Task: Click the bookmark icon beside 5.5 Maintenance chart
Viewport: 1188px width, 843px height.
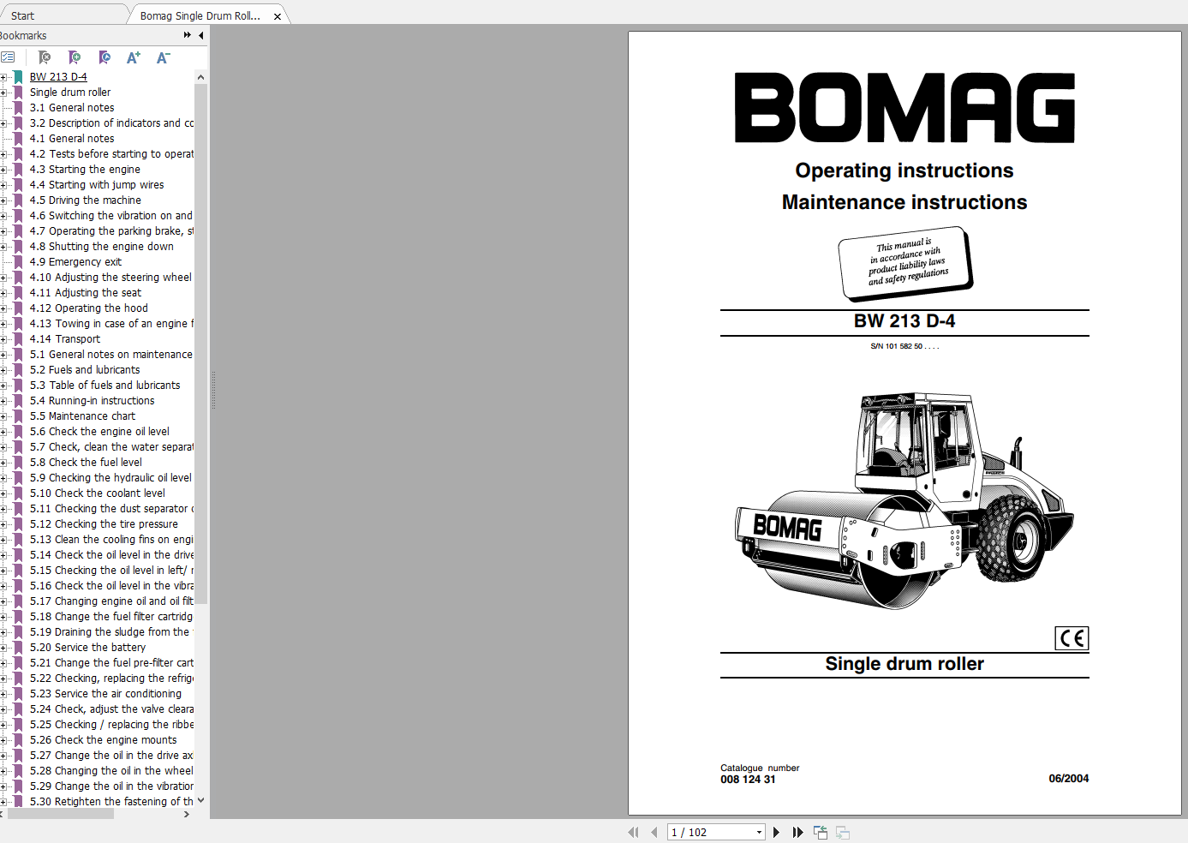Action: point(18,416)
